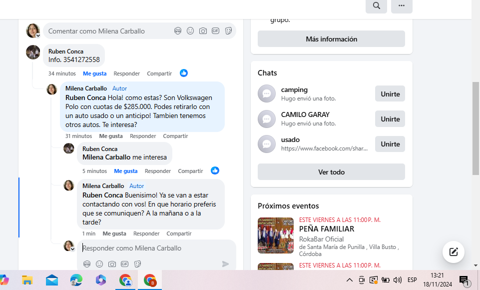480x290 pixels.
Task: Attach photo using camera icon in comment box
Action: point(203,31)
